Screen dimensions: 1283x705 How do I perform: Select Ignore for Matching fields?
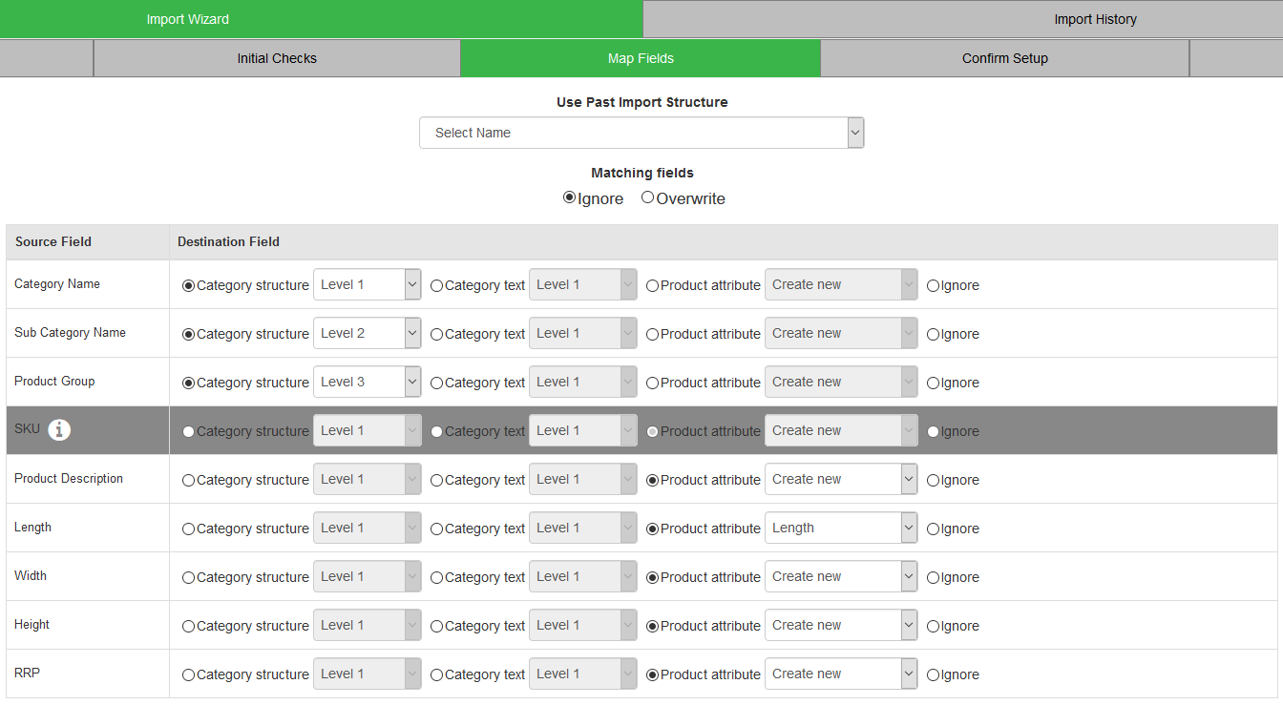570,198
